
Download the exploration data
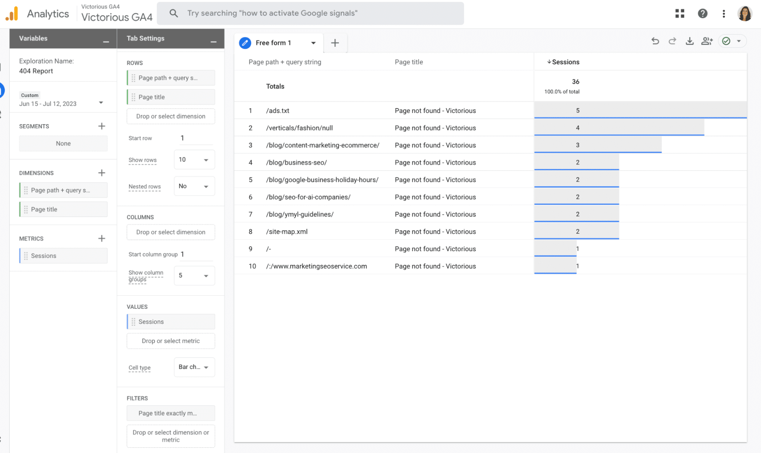[x=689, y=41]
